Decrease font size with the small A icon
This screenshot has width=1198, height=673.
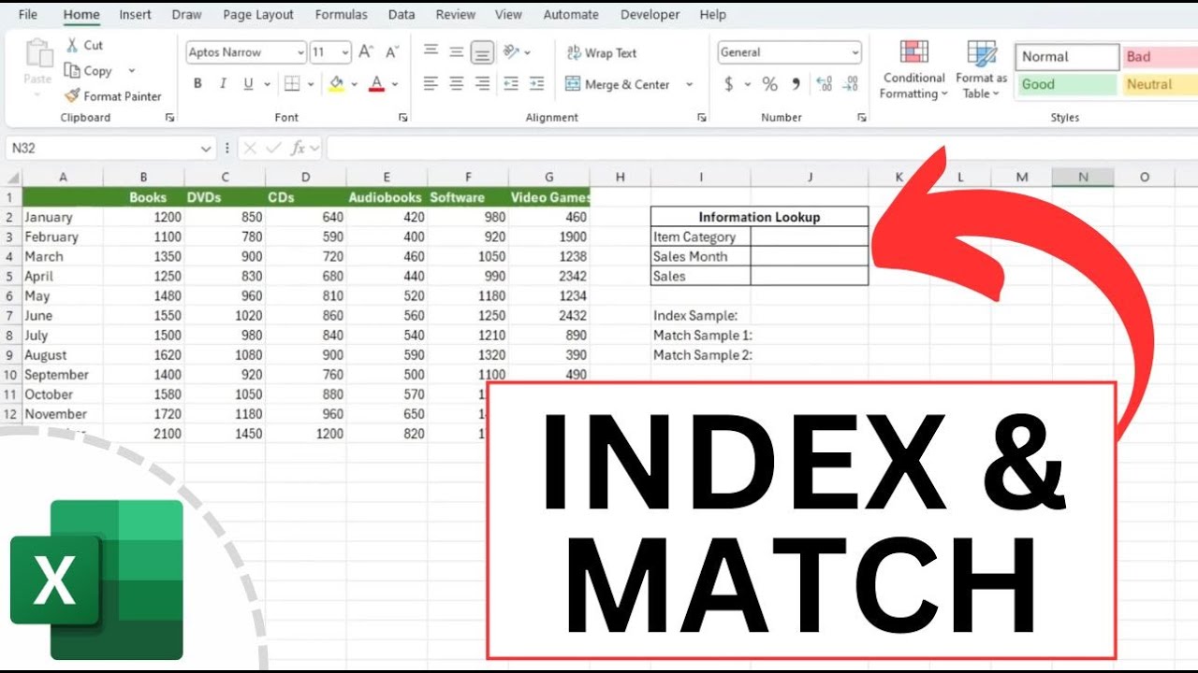click(x=393, y=52)
